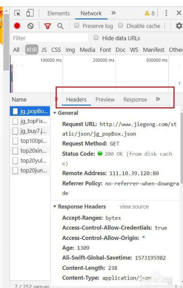Open the DevTools three-dot menu
183x288 pixels.
166,13
